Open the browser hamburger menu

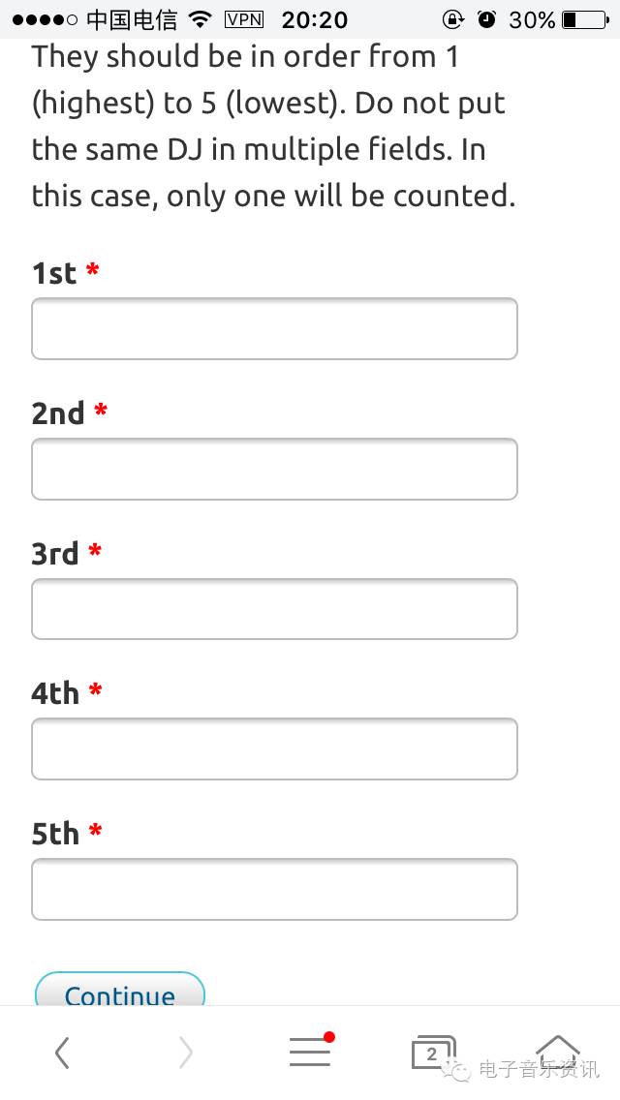tap(310, 1052)
